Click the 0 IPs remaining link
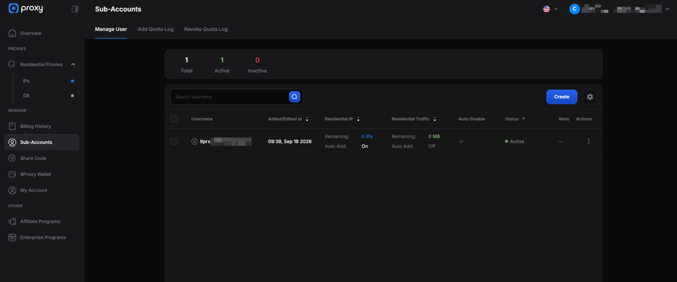Image resolution: width=677 pixels, height=282 pixels. tap(367, 136)
